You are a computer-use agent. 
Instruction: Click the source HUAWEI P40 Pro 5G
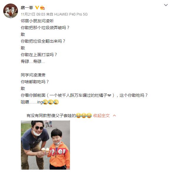[71, 14]
